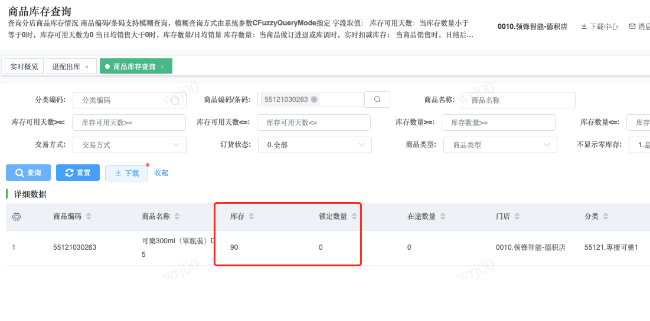Collapse filters with 收起 link
This screenshot has height=321, width=650.
click(161, 173)
